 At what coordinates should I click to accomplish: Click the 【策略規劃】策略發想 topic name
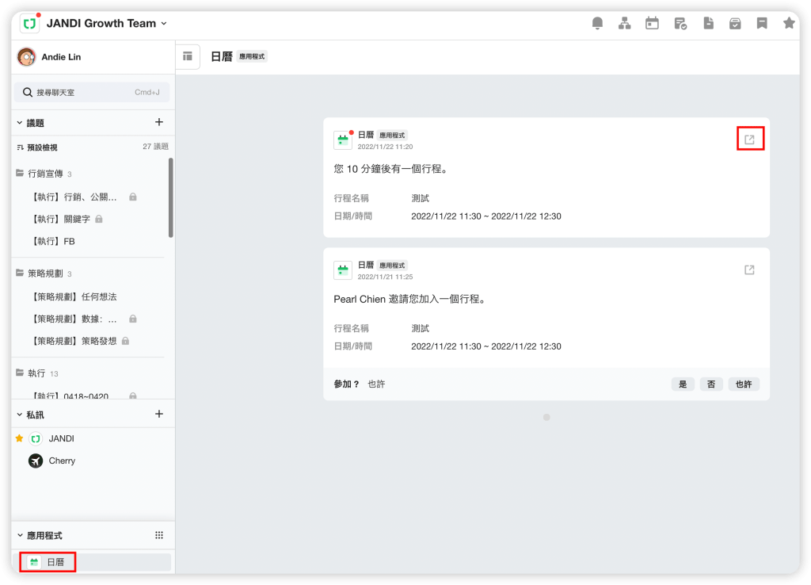74,341
